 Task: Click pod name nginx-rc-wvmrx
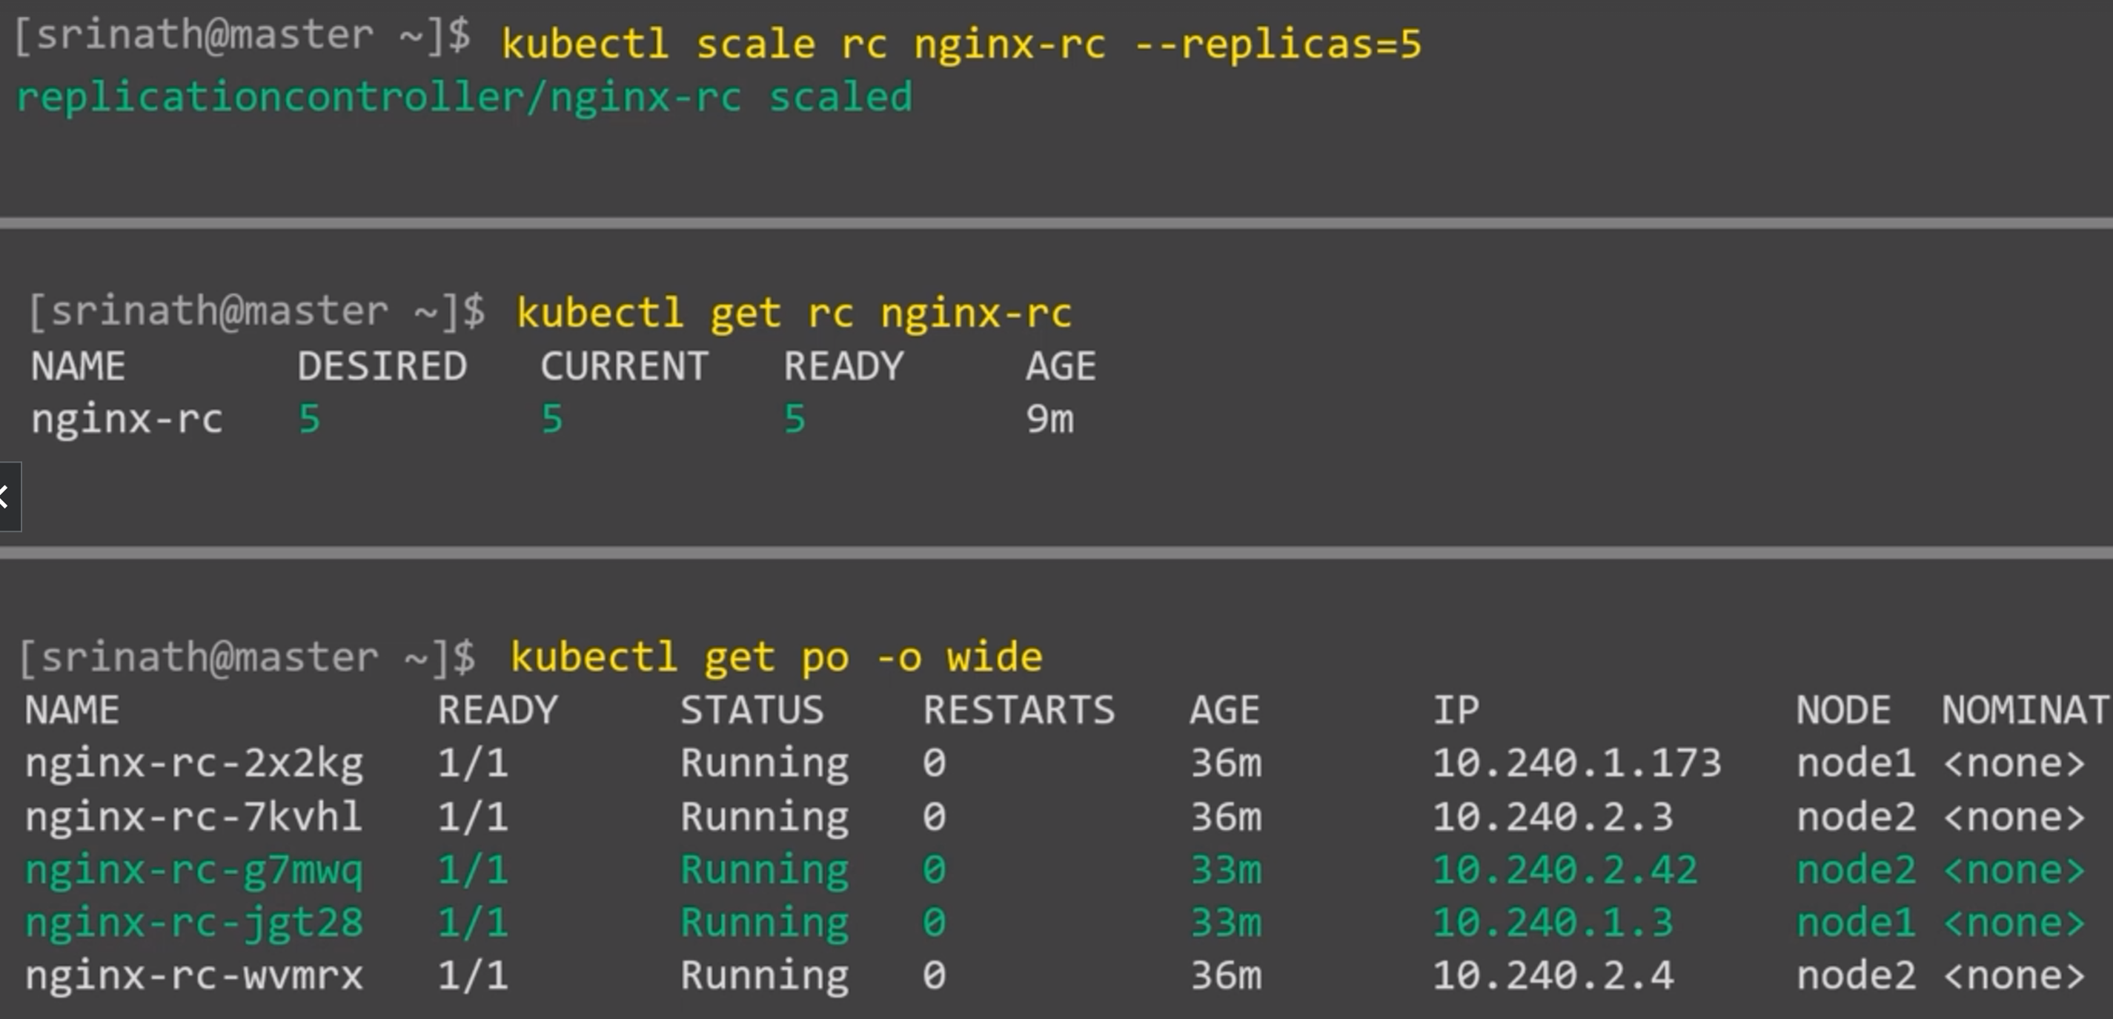click(193, 976)
